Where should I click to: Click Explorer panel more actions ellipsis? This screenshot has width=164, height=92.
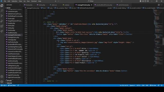pos(20,5)
